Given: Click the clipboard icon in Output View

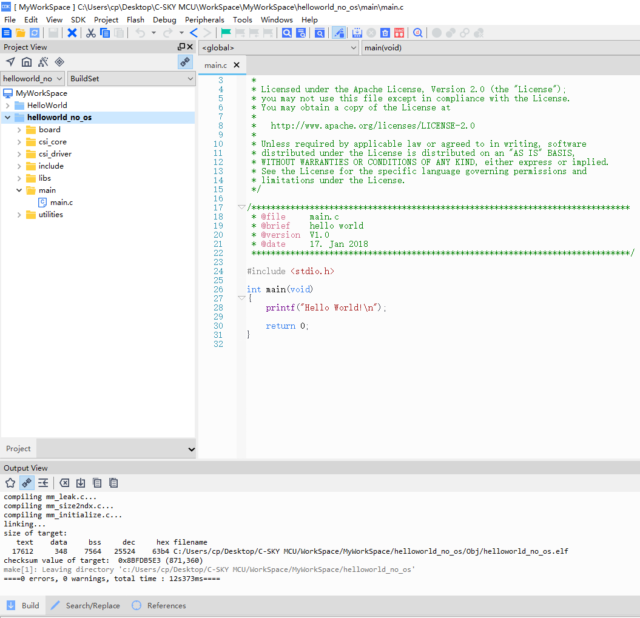Looking at the screenshot, I should pos(113,483).
